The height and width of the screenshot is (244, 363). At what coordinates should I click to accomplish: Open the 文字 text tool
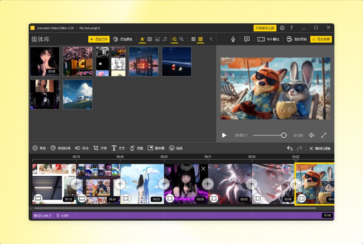118,148
